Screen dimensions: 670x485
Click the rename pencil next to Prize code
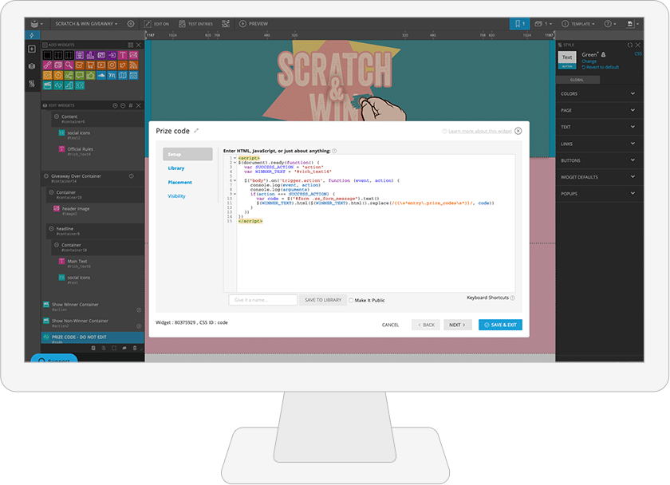tap(196, 131)
